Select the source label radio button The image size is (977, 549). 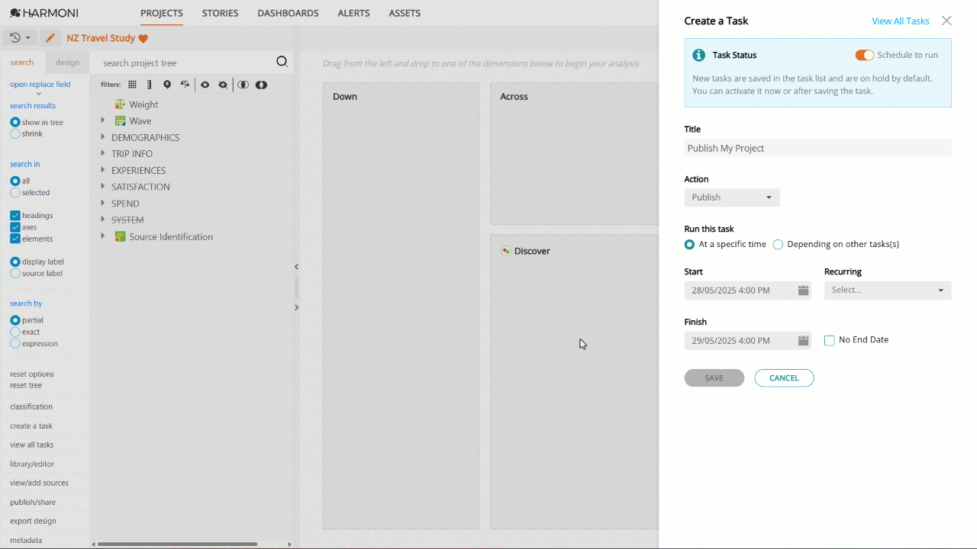click(x=15, y=273)
